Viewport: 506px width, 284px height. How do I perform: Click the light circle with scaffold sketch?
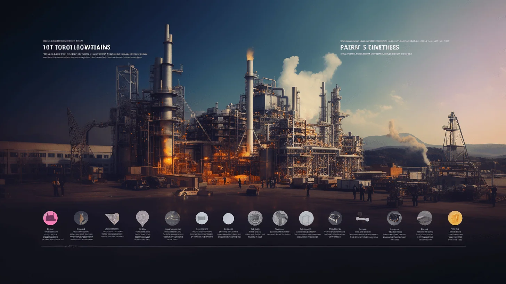click(x=307, y=218)
